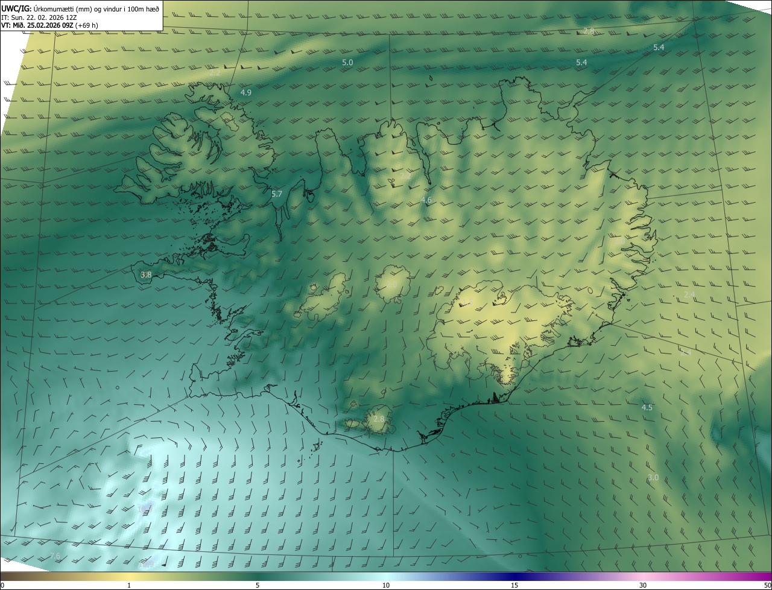Click the color scale tick label 30
772x590 pixels.
click(643, 585)
